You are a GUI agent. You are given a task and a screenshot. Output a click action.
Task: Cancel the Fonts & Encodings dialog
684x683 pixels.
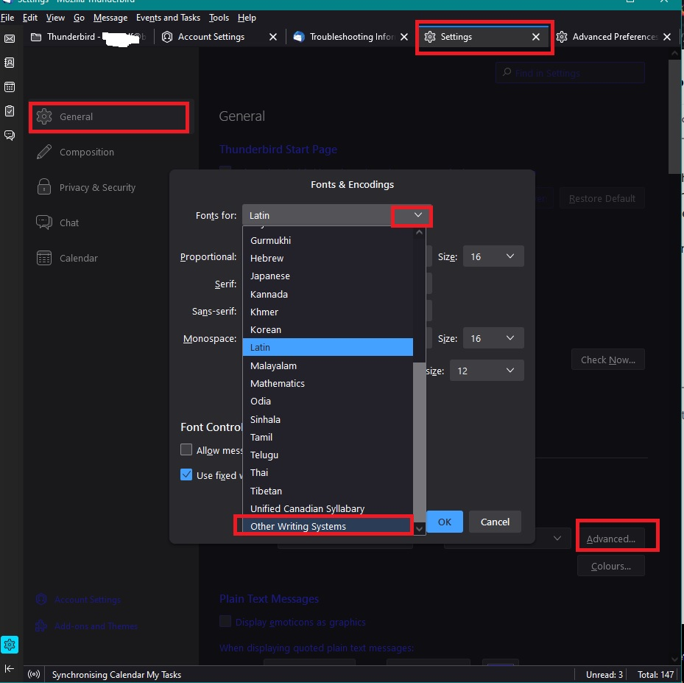point(495,522)
